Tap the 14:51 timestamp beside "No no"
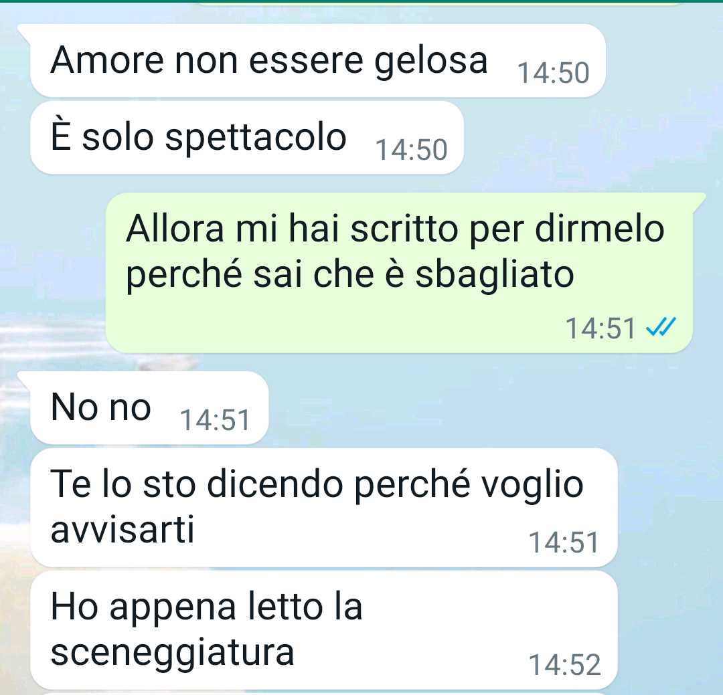The height and width of the screenshot is (695, 723). (215, 420)
